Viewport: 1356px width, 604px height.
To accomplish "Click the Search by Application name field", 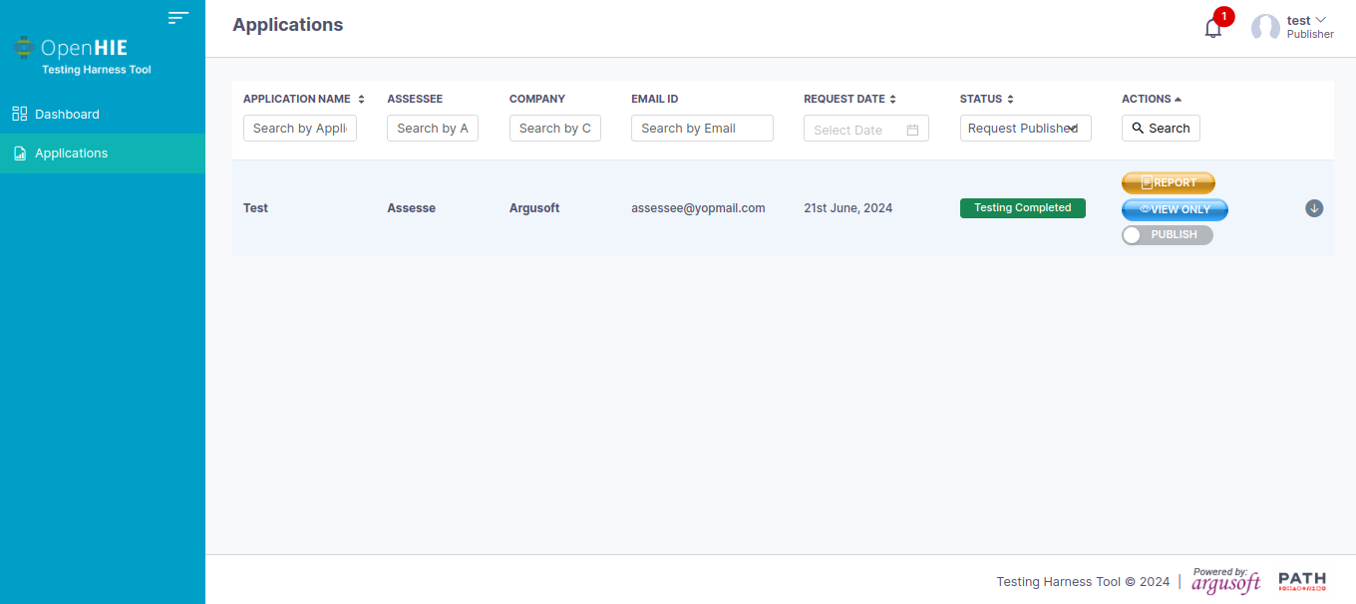I will pyautogui.click(x=300, y=129).
